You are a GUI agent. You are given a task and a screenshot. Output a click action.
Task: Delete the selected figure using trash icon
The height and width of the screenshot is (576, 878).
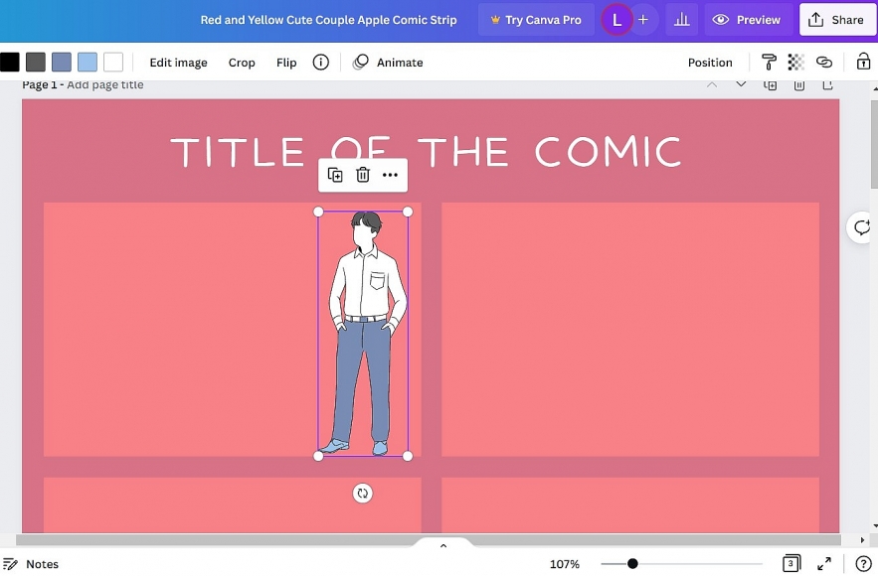click(x=363, y=175)
